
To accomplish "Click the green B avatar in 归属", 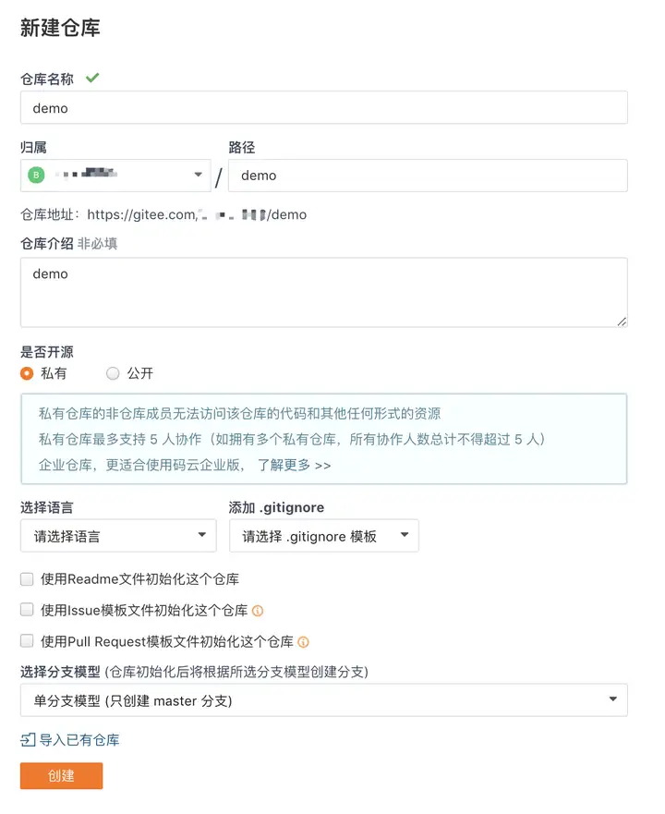I will point(36,175).
